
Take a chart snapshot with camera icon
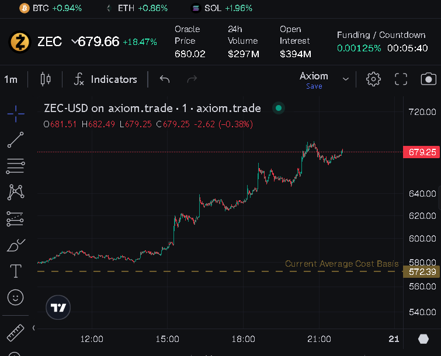tap(428, 79)
